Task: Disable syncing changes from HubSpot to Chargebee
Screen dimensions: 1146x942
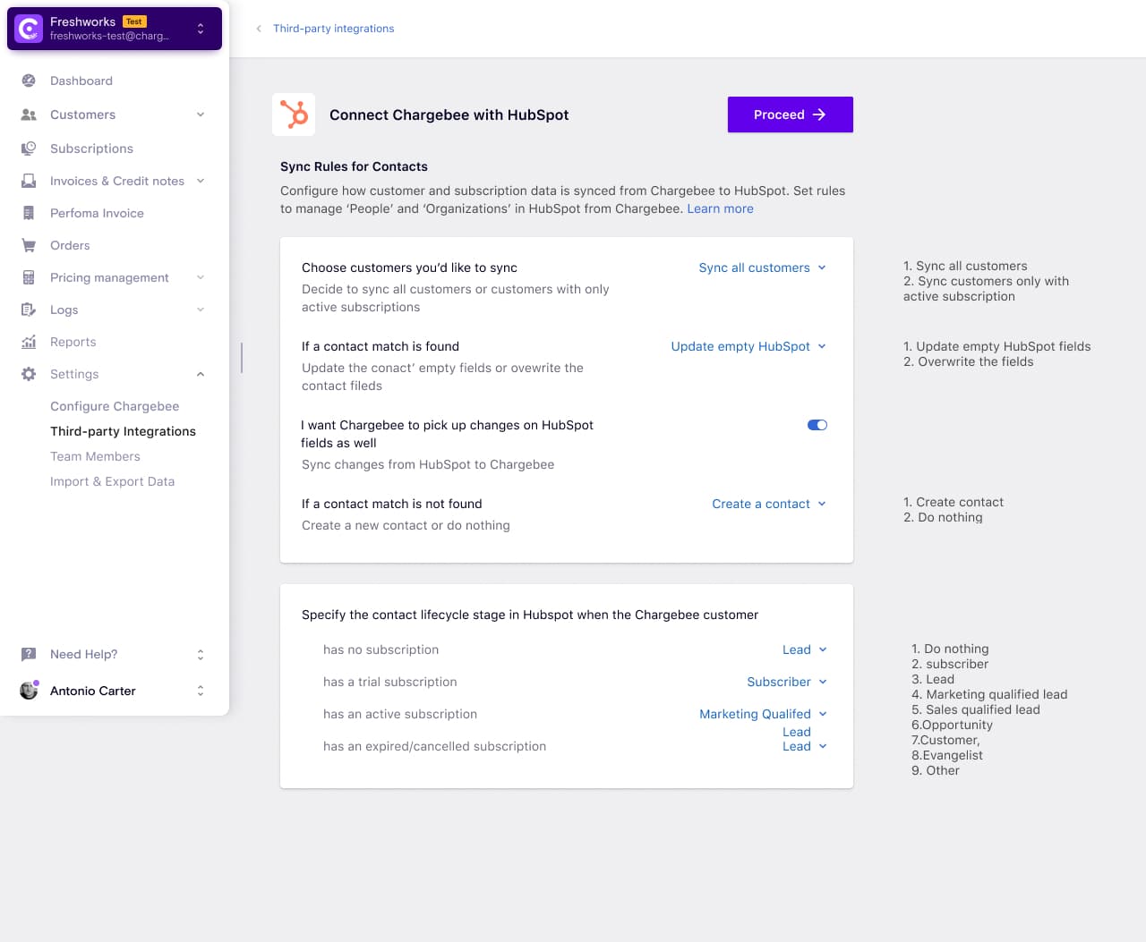Action: pyautogui.click(x=816, y=425)
